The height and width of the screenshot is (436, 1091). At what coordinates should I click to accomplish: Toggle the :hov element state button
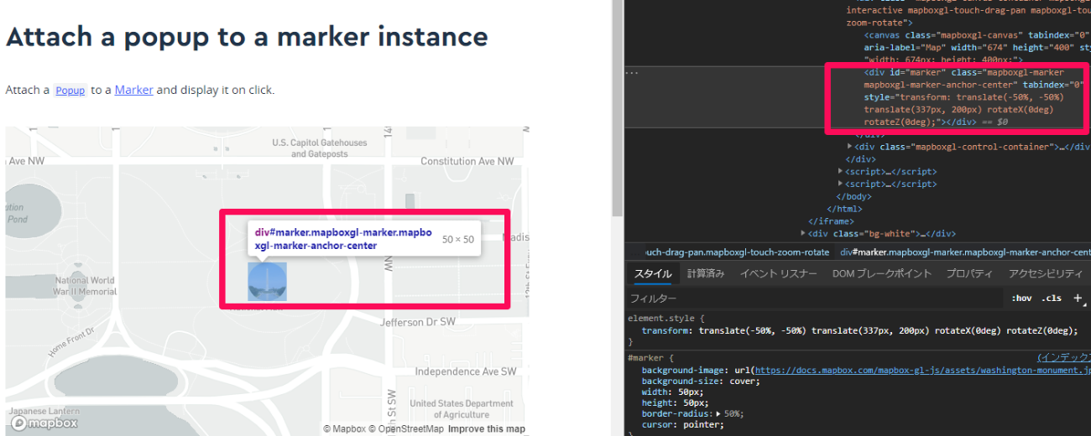(1021, 298)
